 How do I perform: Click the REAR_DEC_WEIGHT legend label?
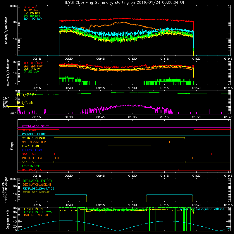click(x=36, y=192)
